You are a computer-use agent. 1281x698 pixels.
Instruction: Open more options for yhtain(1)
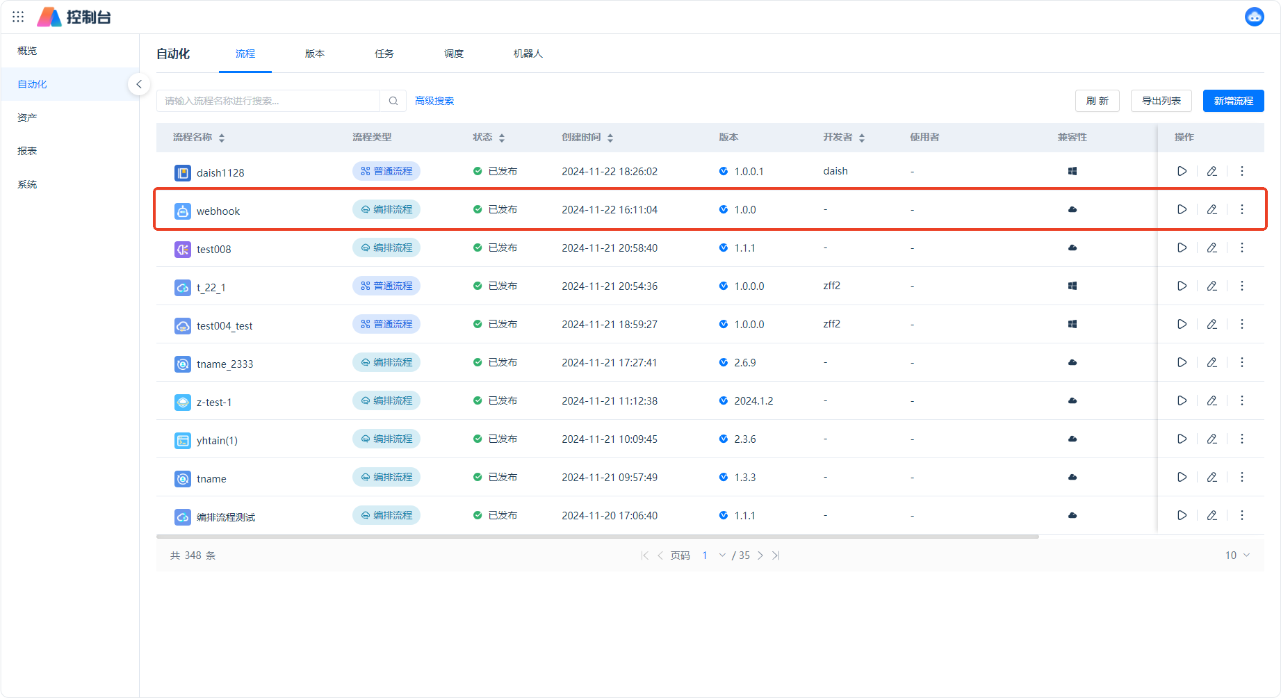click(1242, 439)
